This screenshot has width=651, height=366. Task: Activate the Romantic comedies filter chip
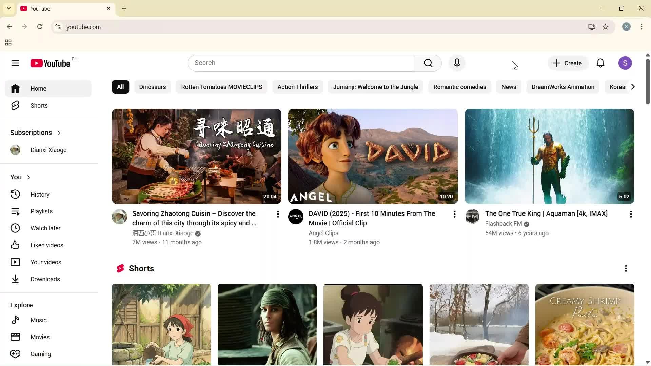(x=459, y=87)
